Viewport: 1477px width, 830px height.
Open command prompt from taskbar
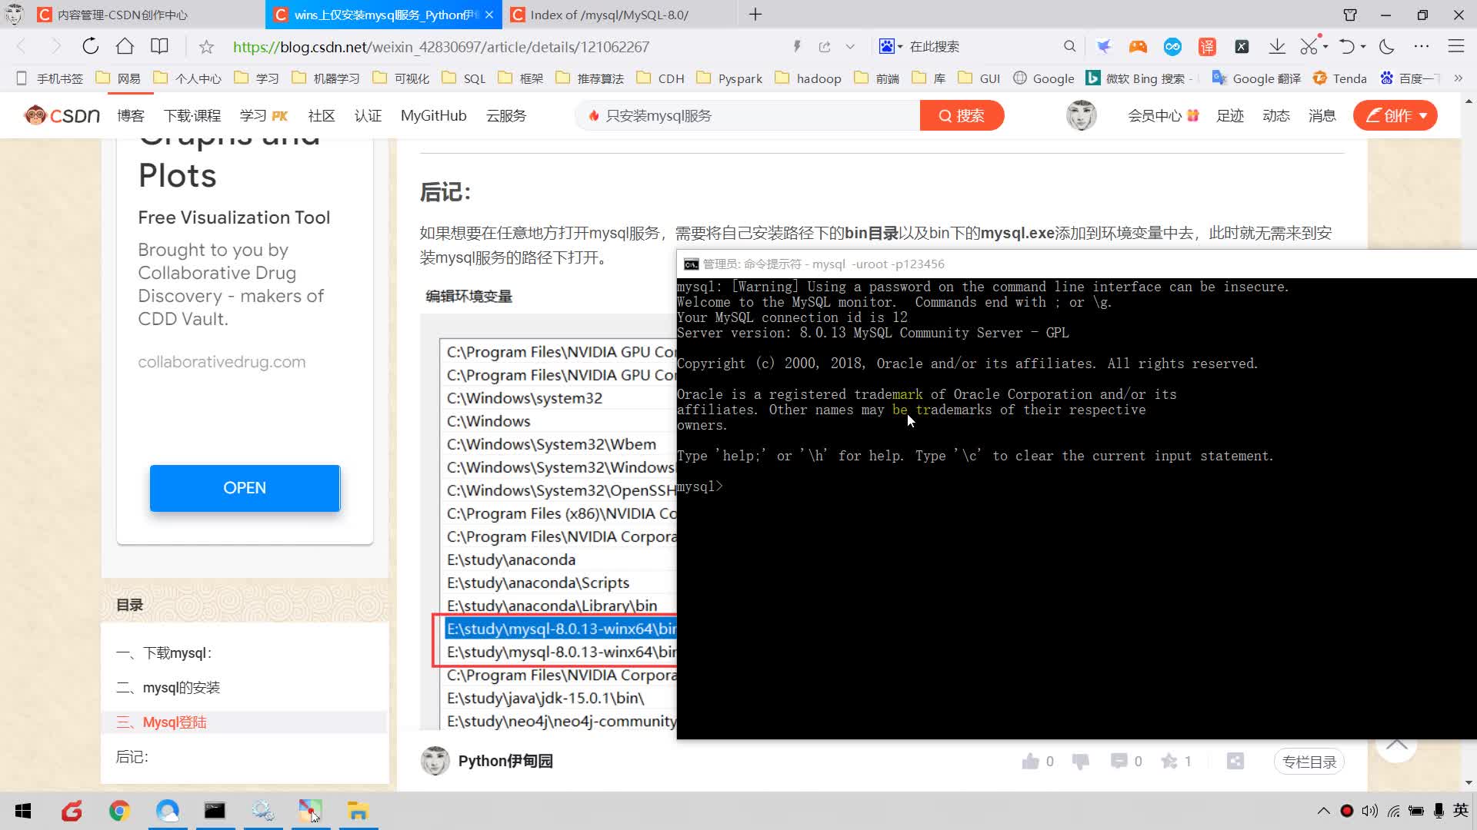click(x=215, y=811)
